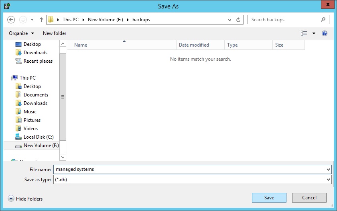Open the view options dropdown arrow
The height and width of the screenshot is (211, 337).
click(x=314, y=33)
